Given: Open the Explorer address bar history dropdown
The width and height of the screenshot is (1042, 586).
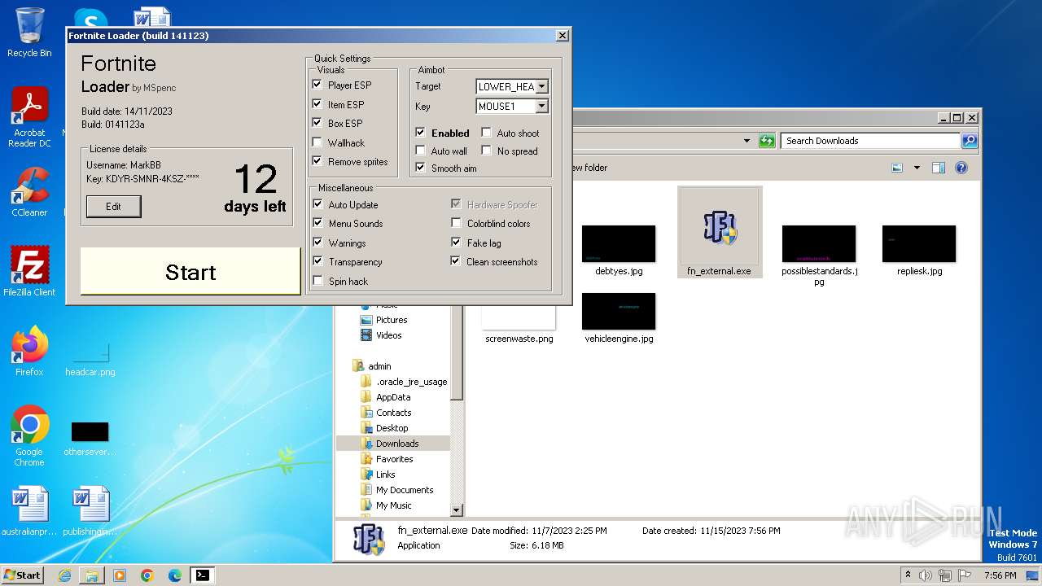Looking at the screenshot, I should pyautogui.click(x=746, y=141).
